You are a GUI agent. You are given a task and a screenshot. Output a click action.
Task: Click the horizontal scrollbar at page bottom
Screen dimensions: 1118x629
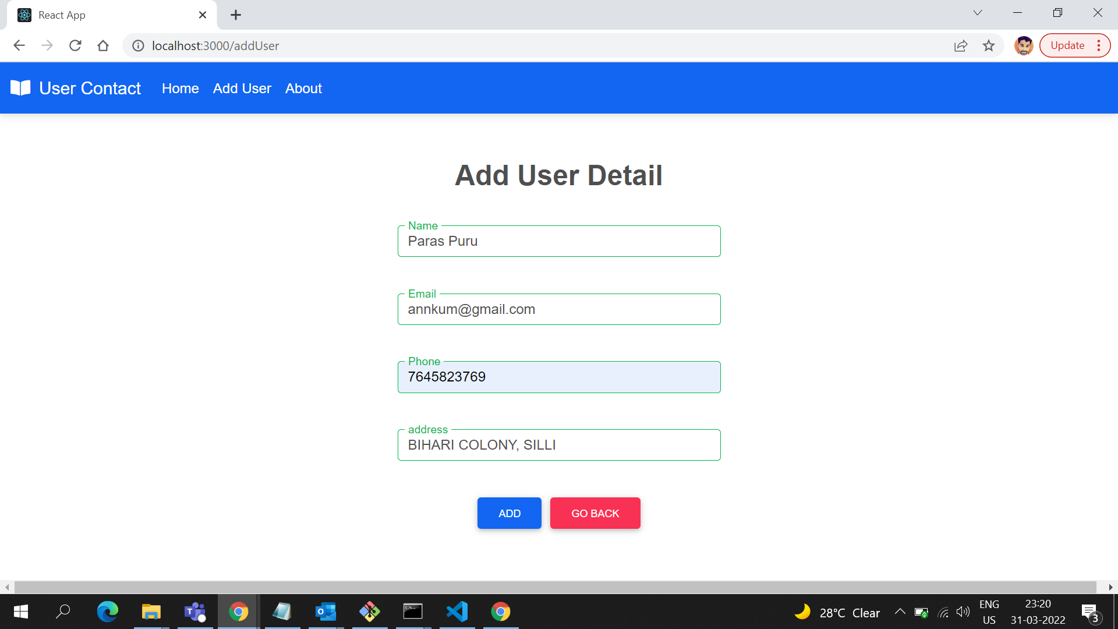tap(559, 586)
